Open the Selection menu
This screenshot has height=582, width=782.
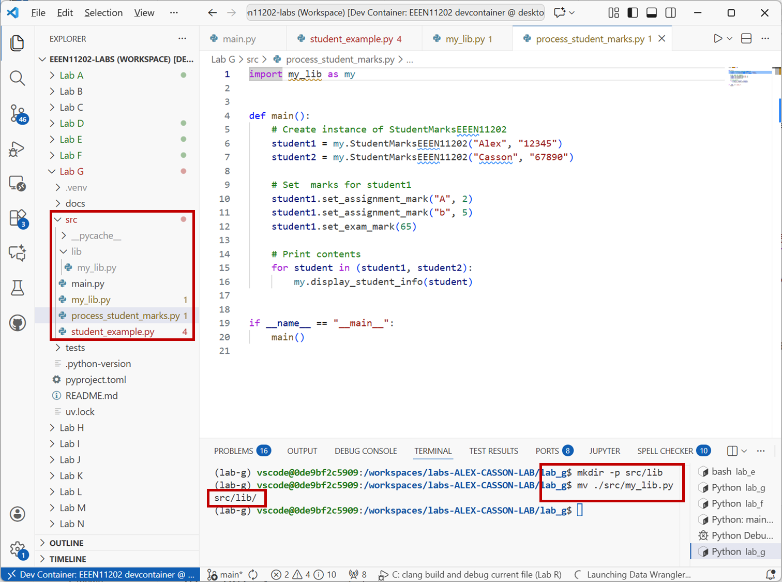(103, 13)
